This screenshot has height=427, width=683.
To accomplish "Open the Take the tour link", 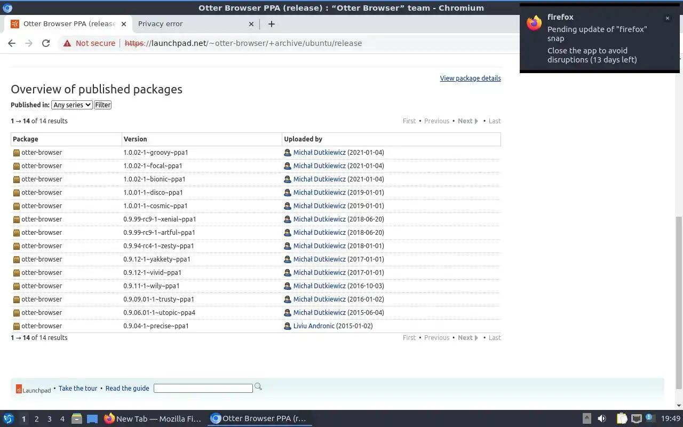I will click(x=78, y=389).
